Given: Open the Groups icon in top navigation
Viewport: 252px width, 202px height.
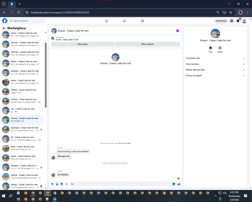Looking at the screenshot, I should (143, 21).
